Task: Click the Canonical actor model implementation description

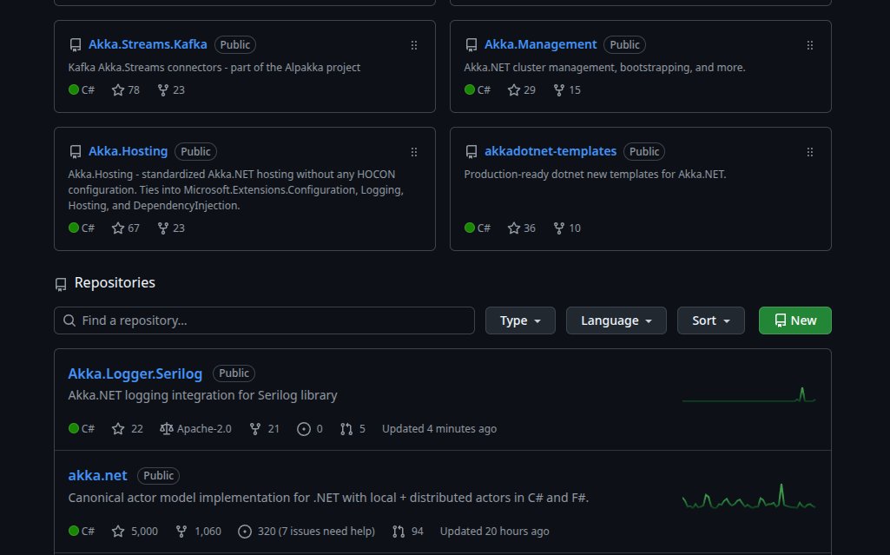Action: (x=328, y=498)
